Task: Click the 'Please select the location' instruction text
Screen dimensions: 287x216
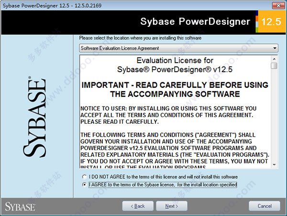Action: [140, 38]
